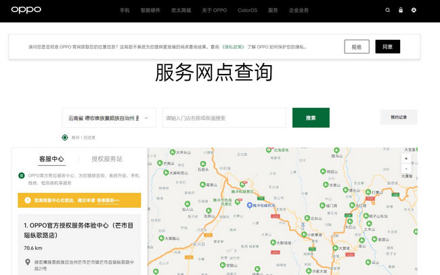Open the 智能硬件 menu

150,10
